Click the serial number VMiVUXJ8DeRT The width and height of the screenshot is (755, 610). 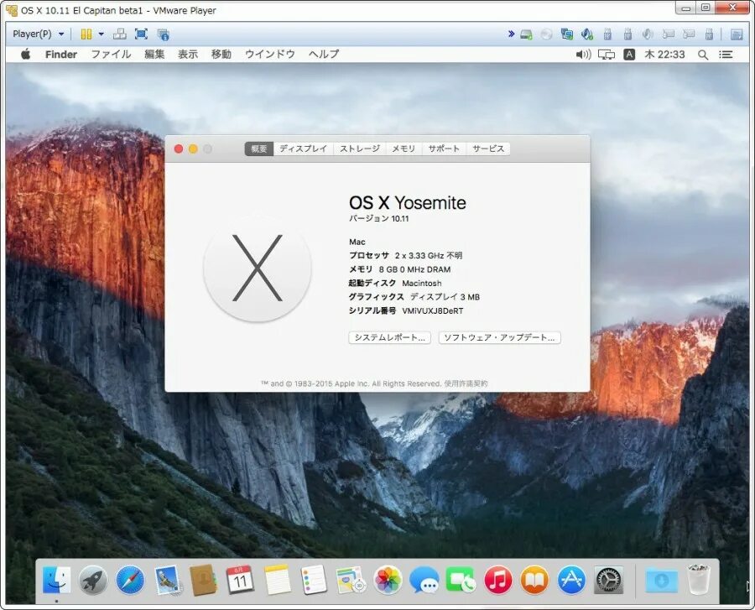click(x=432, y=311)
